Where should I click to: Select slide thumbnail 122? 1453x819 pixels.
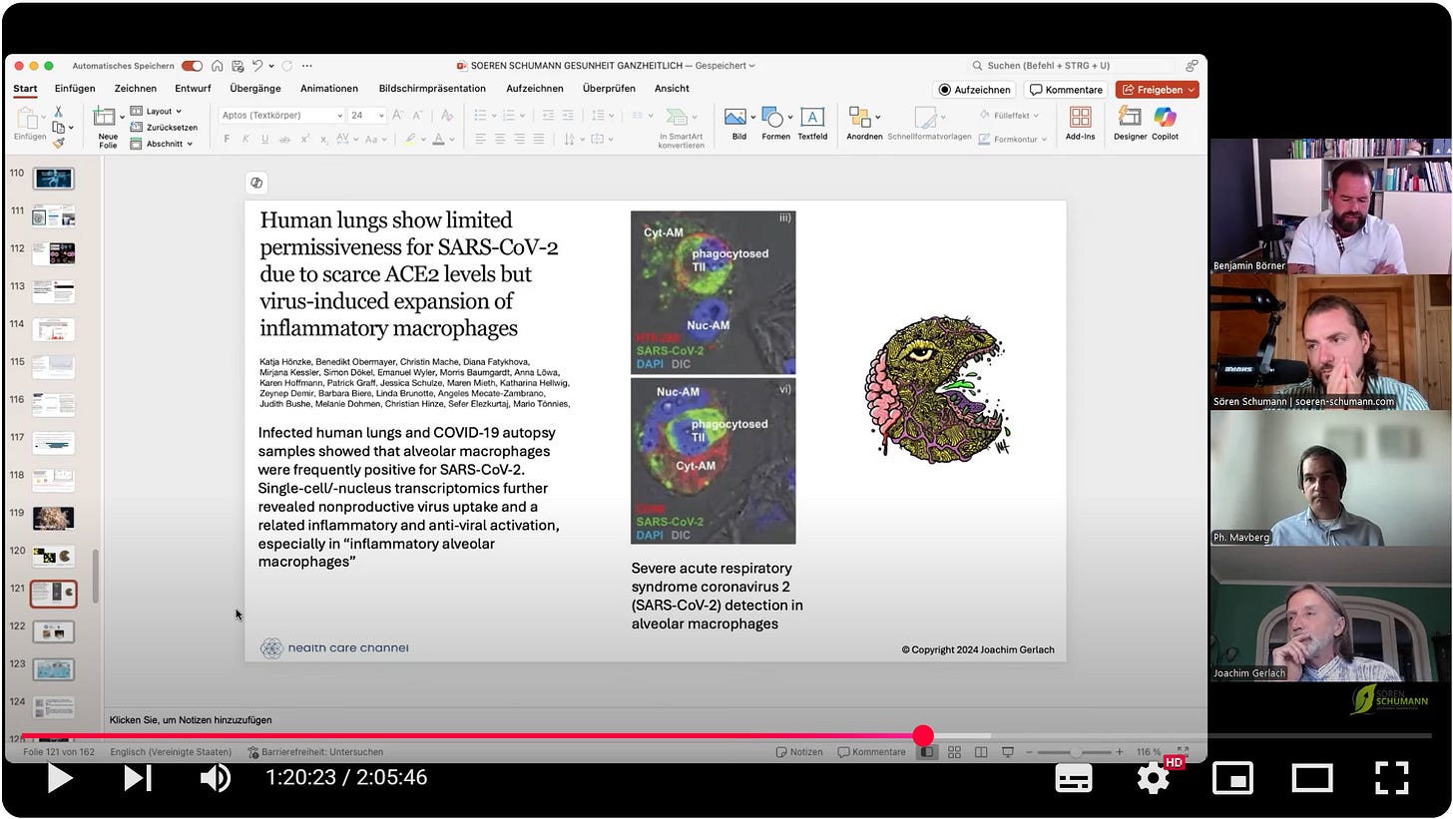click(x=54, y=631)
